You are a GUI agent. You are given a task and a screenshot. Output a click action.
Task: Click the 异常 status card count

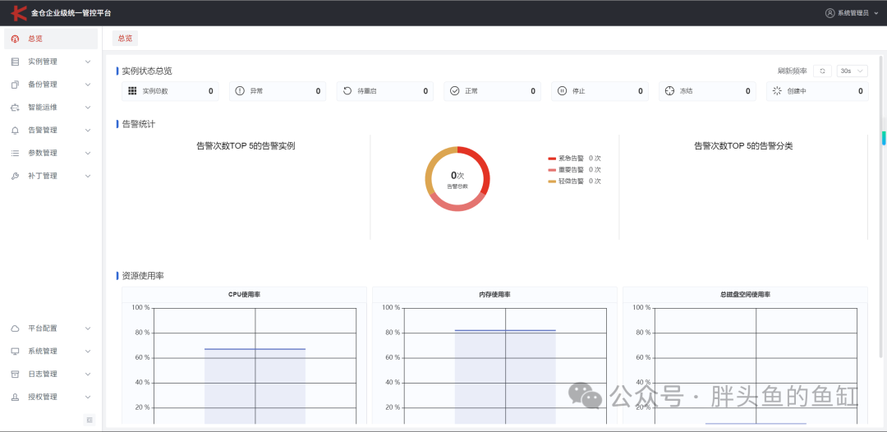pos(318,91)
